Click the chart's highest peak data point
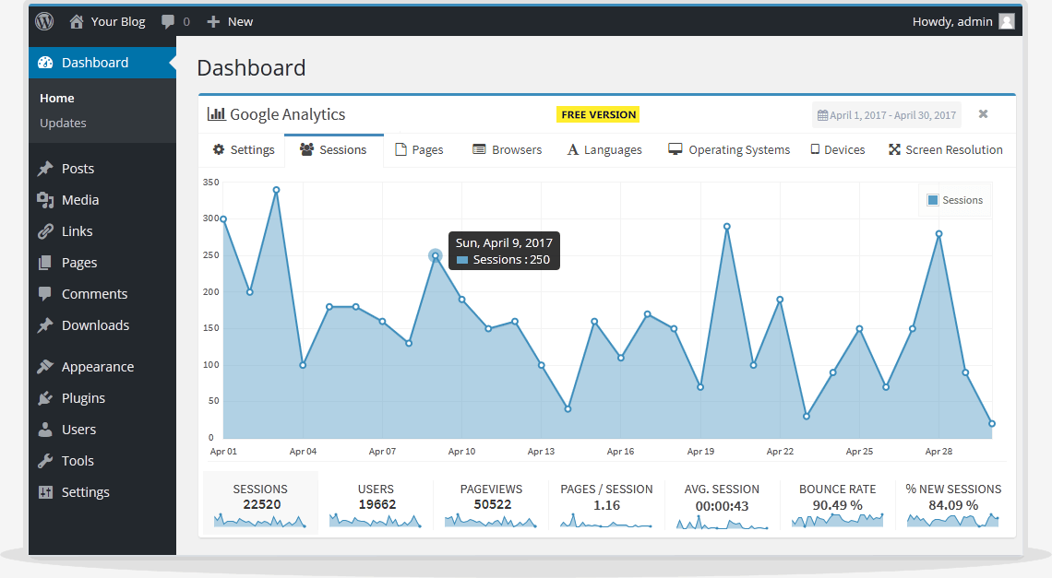Screen dimensions: 1052x578 tap(277, 190)
